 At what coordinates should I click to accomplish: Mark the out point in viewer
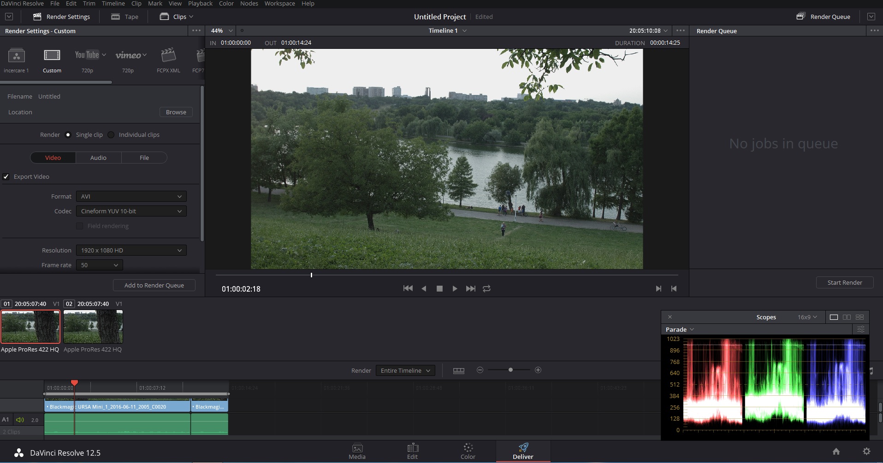674,288
